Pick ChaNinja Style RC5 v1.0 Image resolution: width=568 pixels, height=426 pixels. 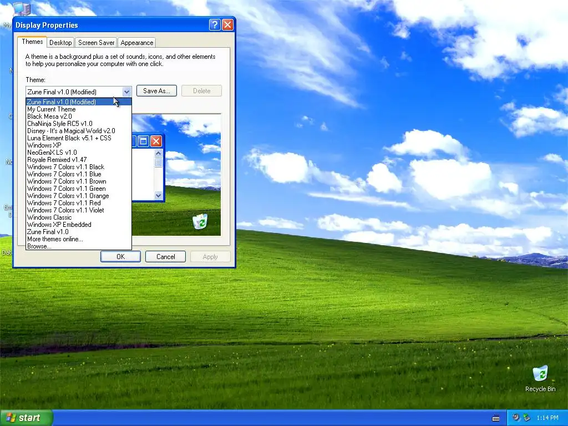pos(79,124)
